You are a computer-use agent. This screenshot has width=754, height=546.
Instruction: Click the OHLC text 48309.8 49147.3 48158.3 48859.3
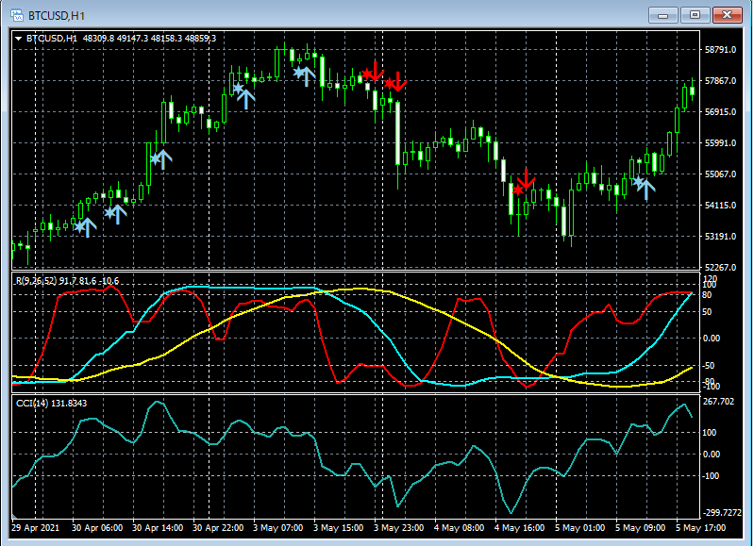[x=149, y=39]
